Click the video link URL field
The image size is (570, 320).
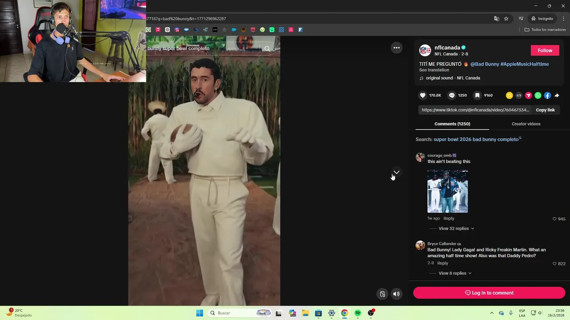tap(475, 110)
